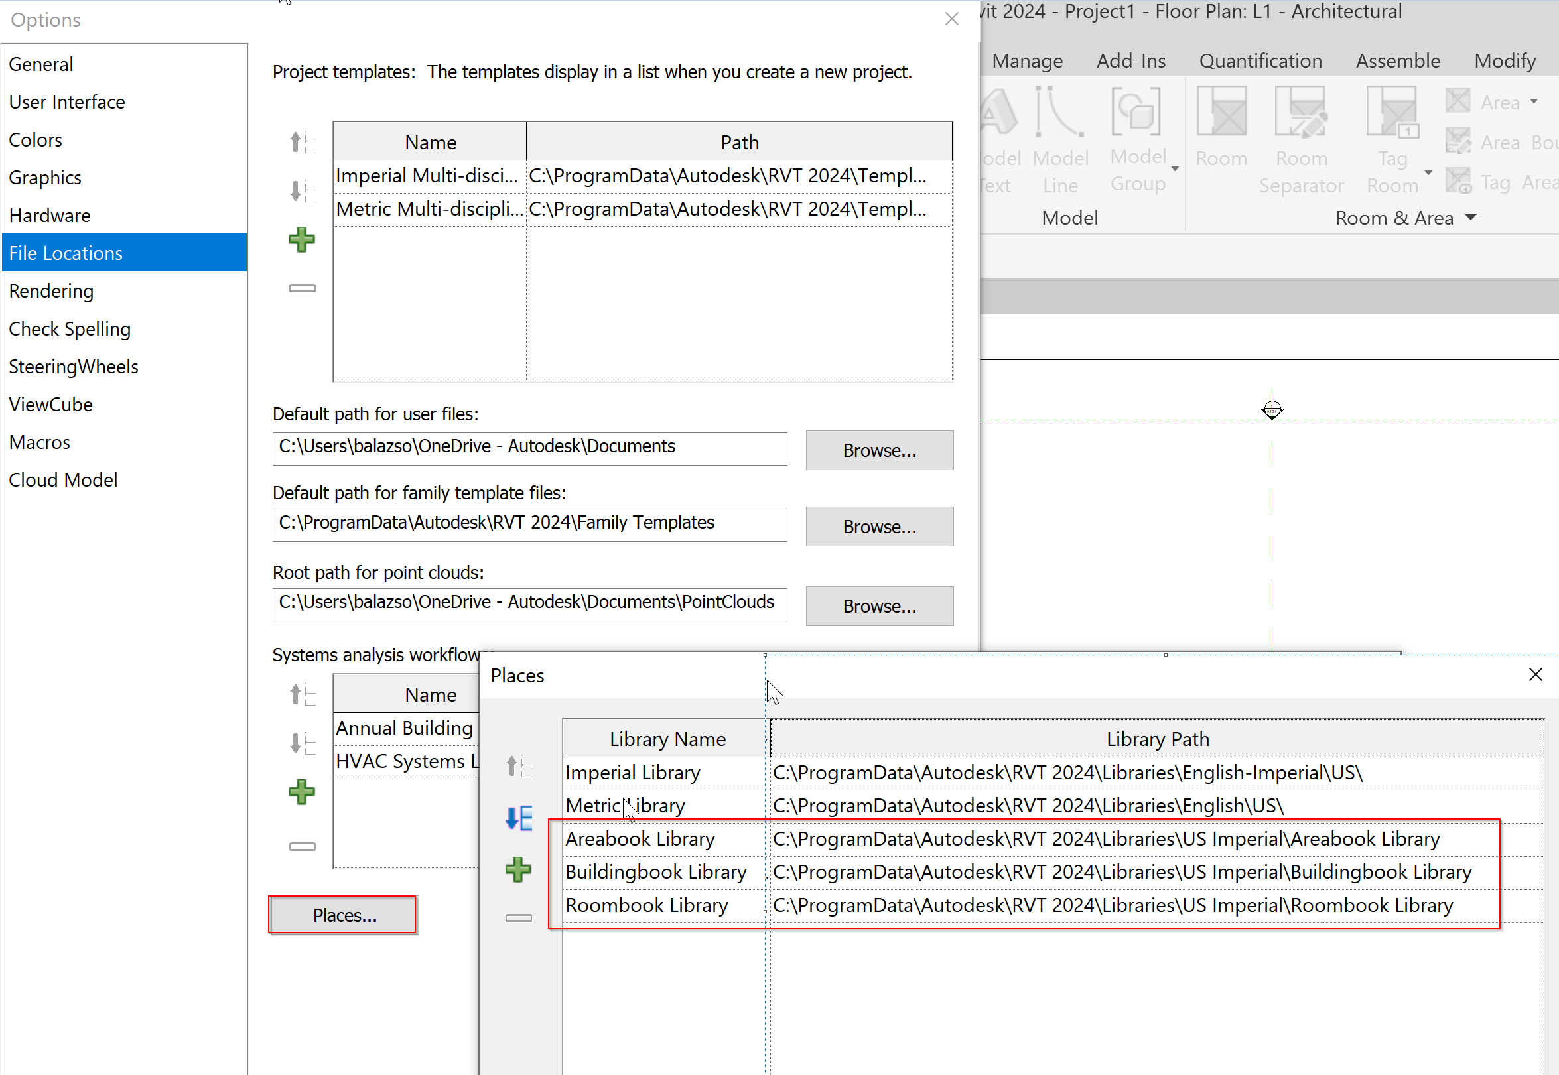Click Browse for the default user files path
1559x1075 pixels.
click(878, 450)
